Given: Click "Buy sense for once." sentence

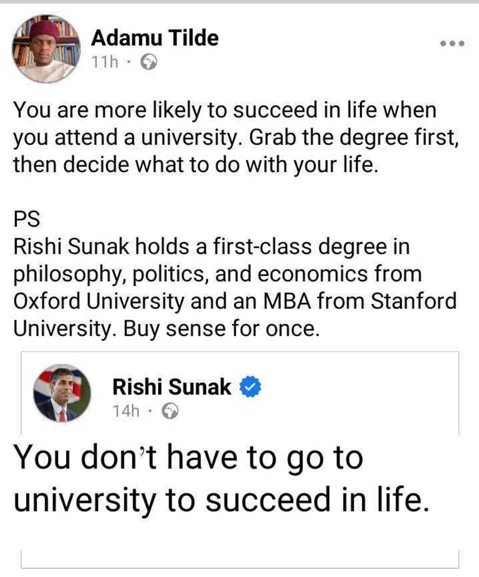Looking at the screenshot, I should pos(222,328).
